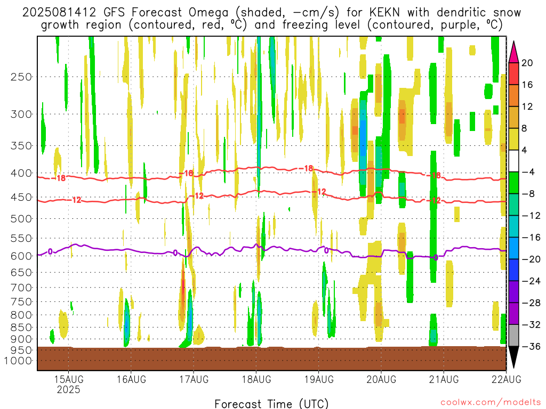Click the gray color swatch above -36
The image size is (546, 409).
(x=513, y=336)
